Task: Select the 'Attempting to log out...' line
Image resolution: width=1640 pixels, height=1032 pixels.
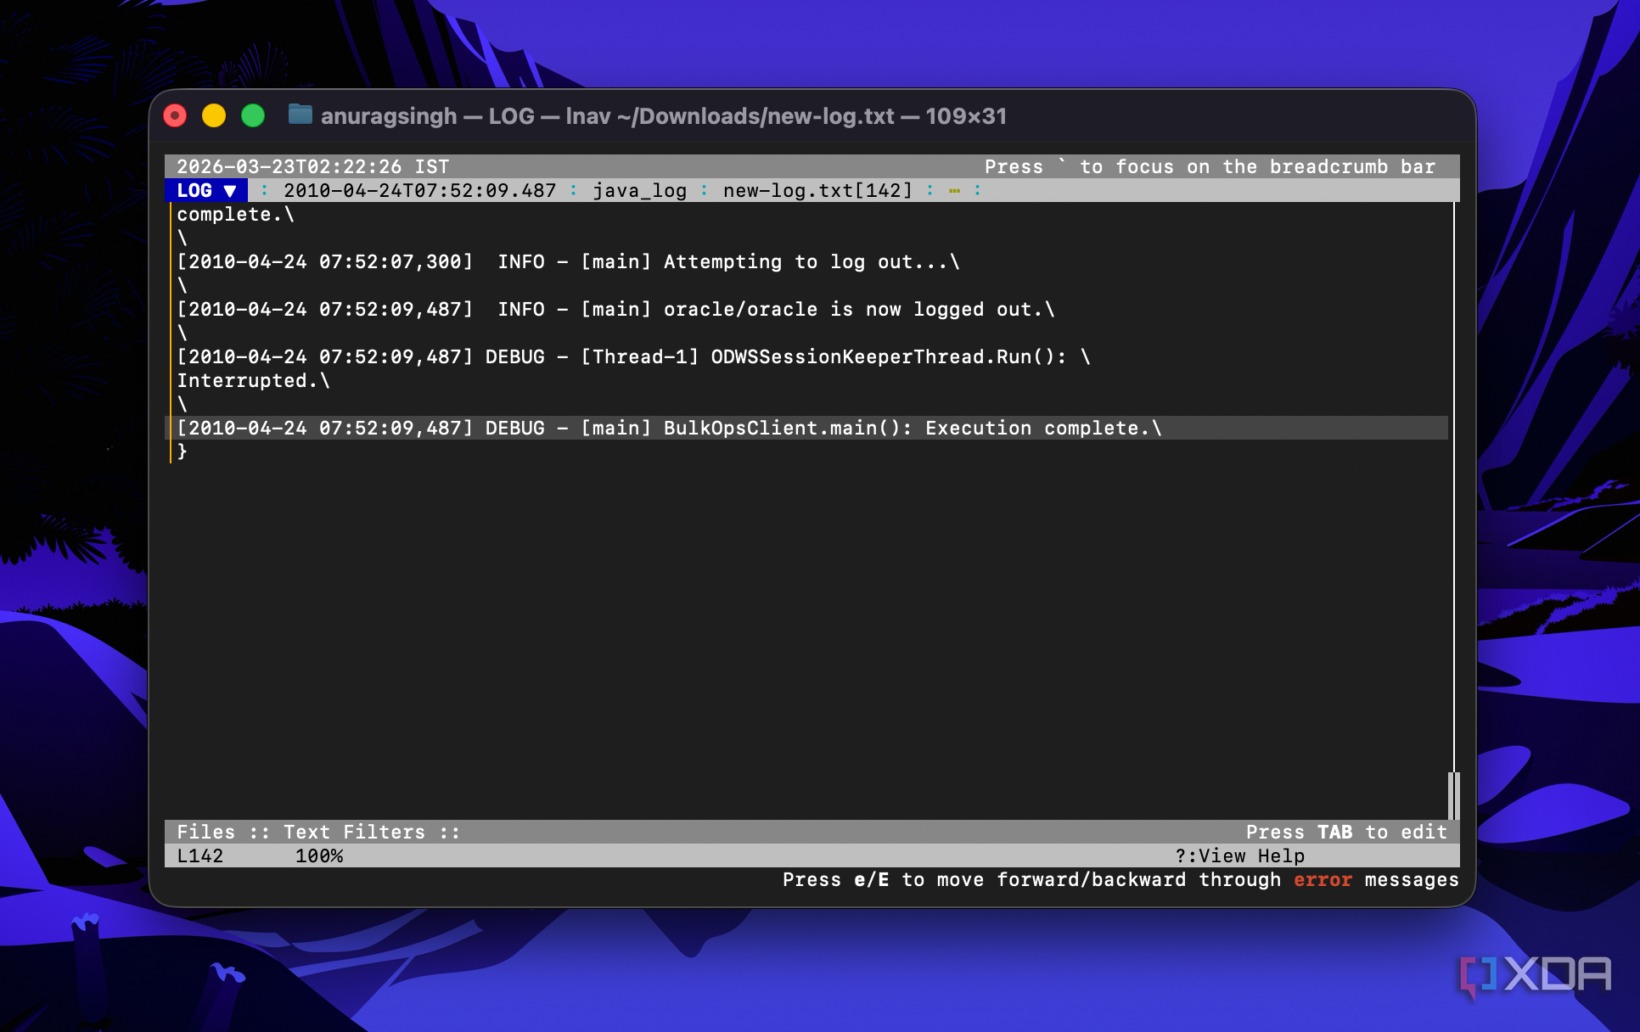Action: 569,261
